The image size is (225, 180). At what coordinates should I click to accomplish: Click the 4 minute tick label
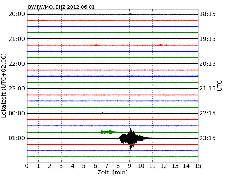pyautogui.click(x=73, y=166)
